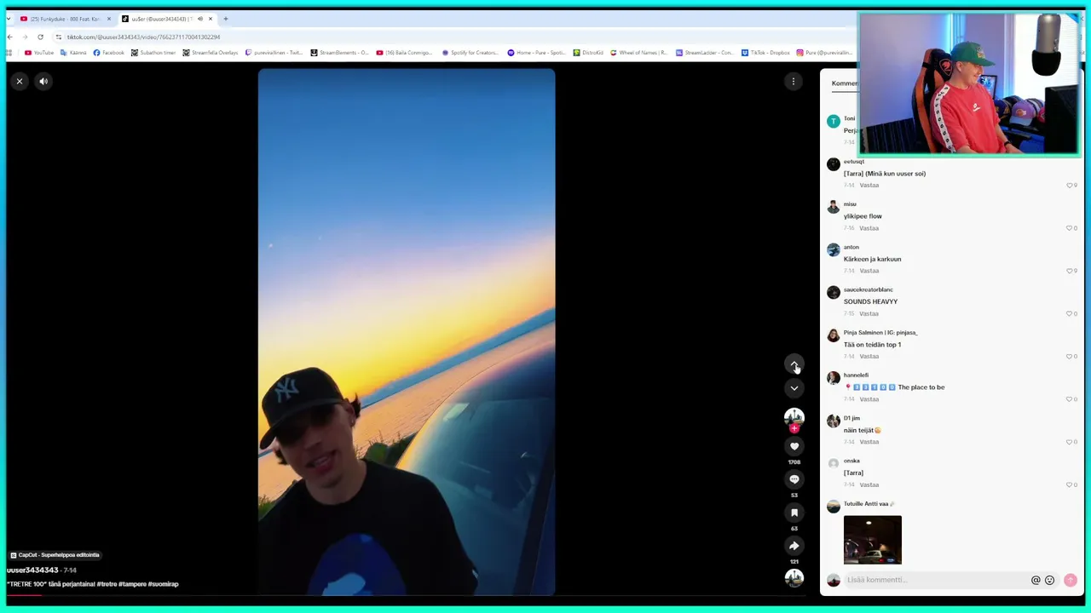1091x613 pixels.
Task: Like D1 jim's 'näin teijät' comment
Action: pyautogui.click(x=1071, y=442)
